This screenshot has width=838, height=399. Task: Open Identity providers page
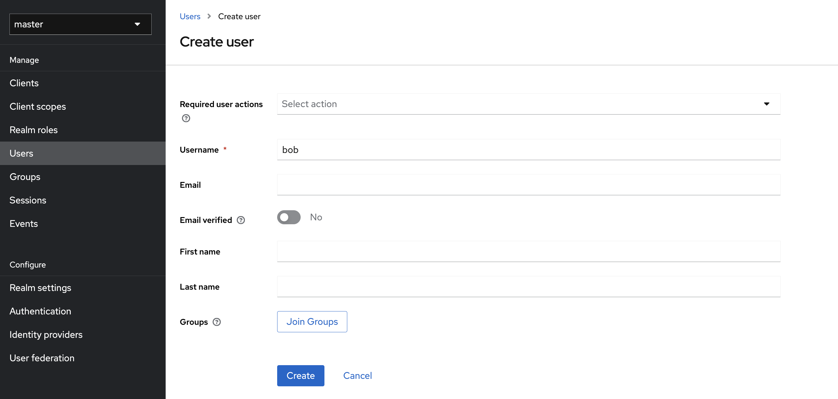point(46,335)
